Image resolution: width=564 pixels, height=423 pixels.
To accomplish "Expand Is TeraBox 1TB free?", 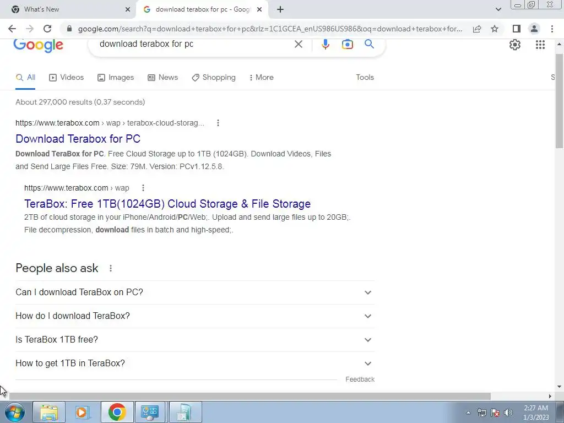I will click(x=194, y=340).
